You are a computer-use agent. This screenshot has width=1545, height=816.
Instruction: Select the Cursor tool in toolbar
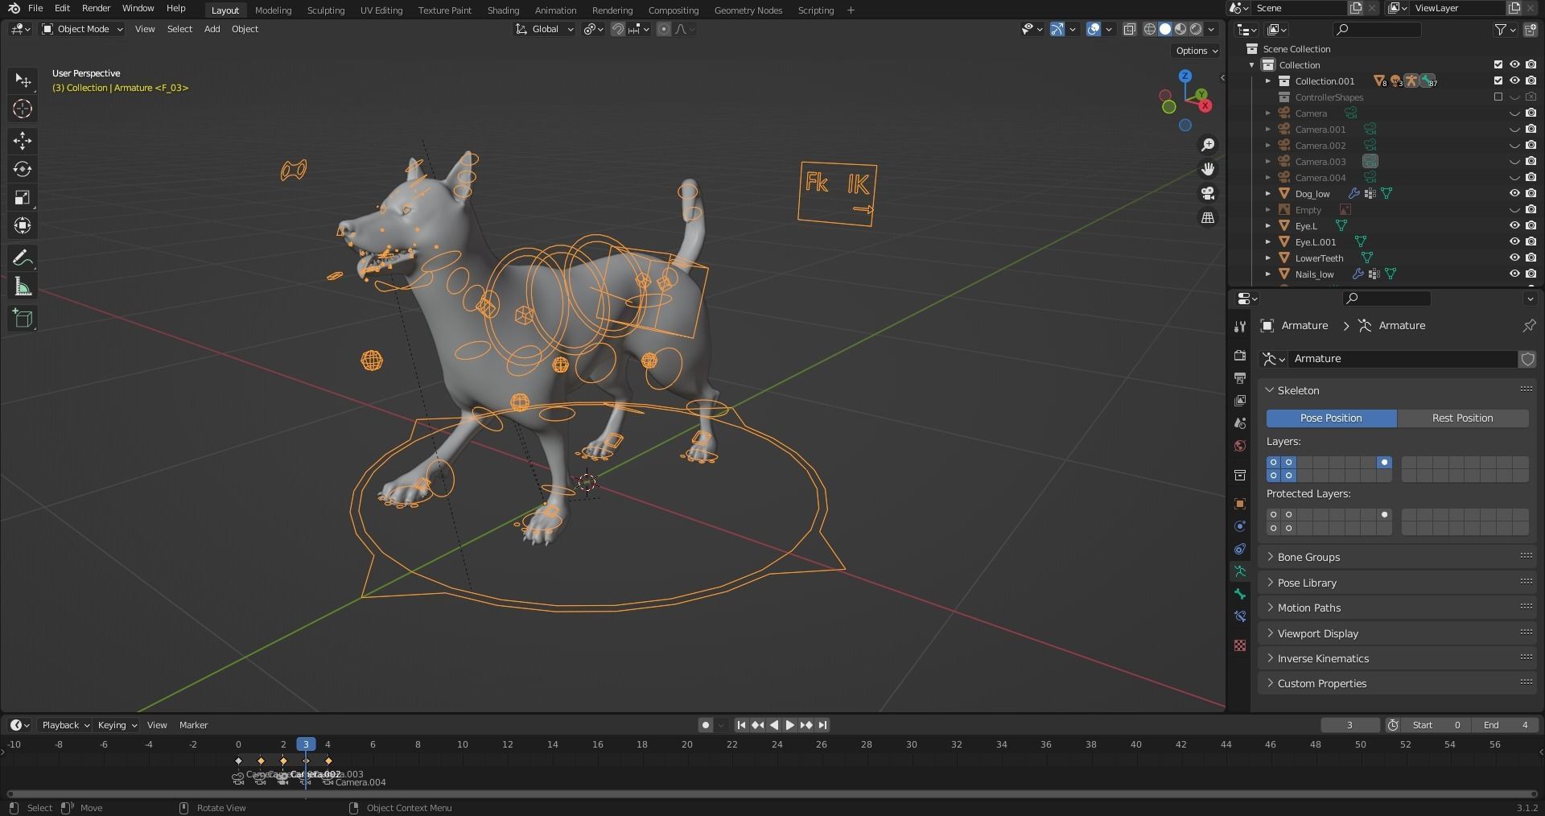pos(23,109)
